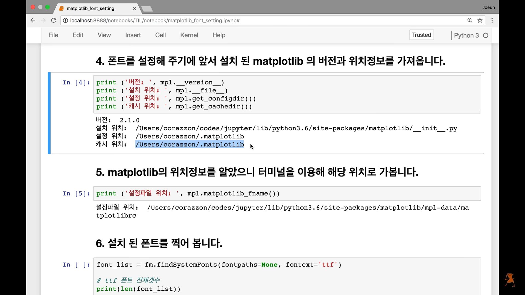The width and height of the screenshot is (525, 295).
Task: Click the ttf 폰트 전체갯수 comment line
Action: pos(128,281)
